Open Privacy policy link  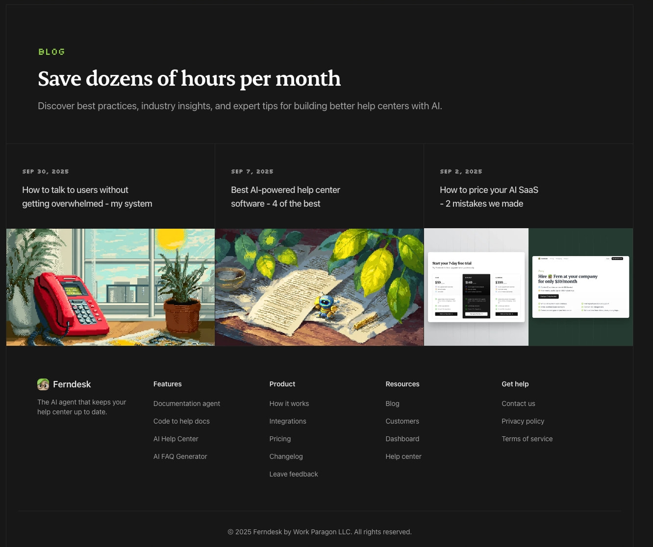click(x=523, y=421)
